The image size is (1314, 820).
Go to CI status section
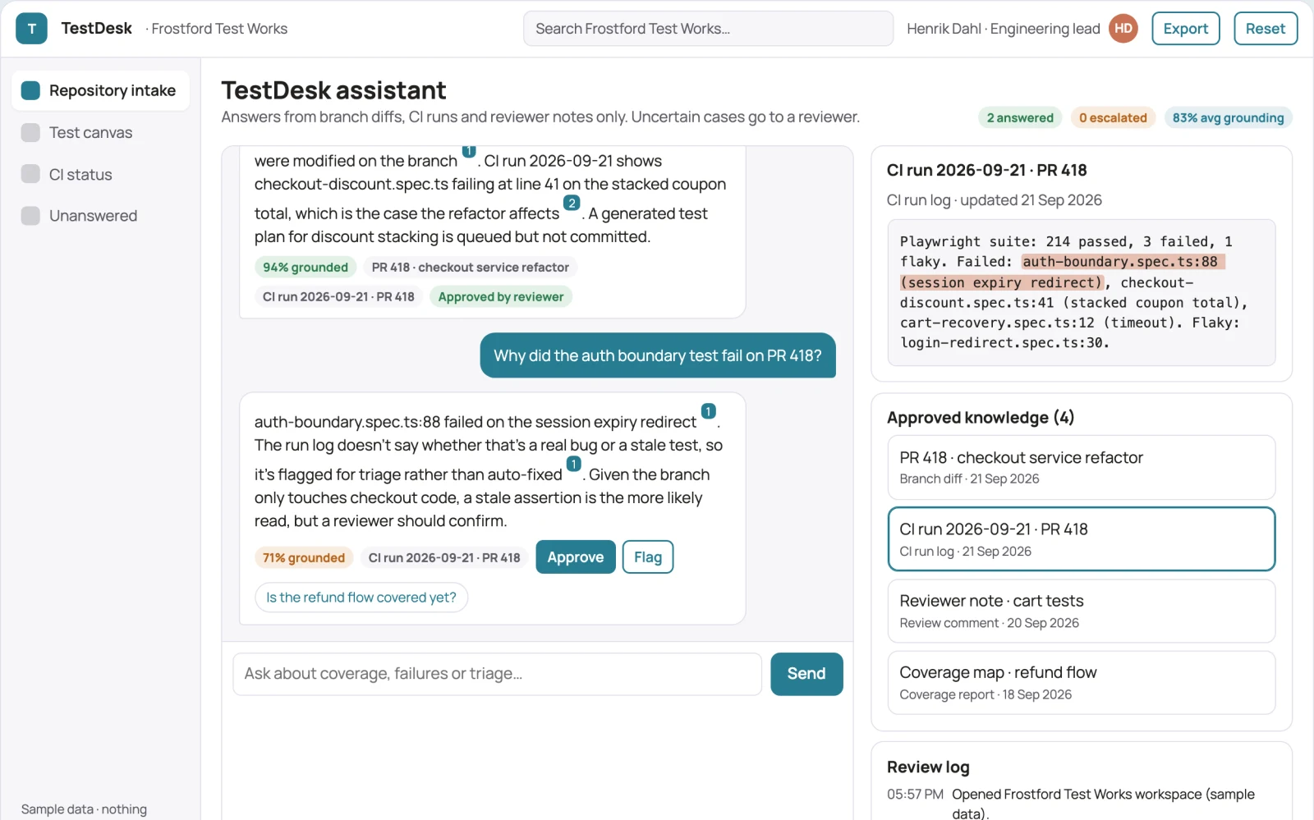[x=100, y=174]
